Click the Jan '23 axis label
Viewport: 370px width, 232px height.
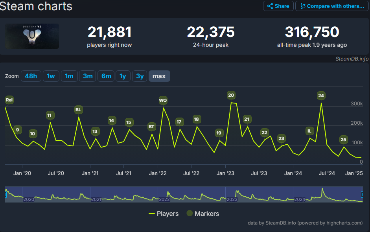click(x=225, y=173)
